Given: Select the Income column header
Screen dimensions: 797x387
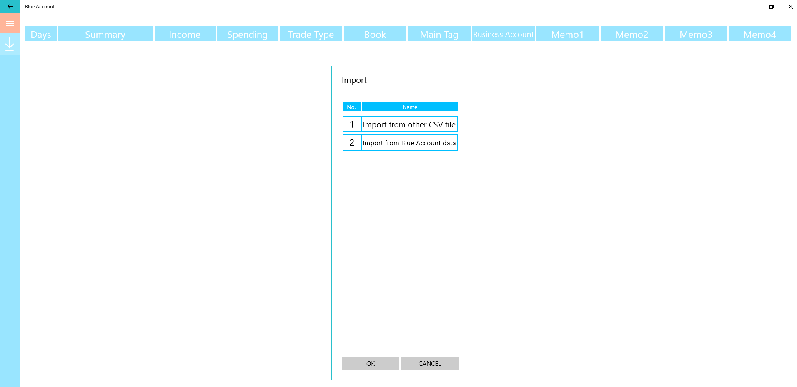Looking at the screenshot, I should pos(185,34).
